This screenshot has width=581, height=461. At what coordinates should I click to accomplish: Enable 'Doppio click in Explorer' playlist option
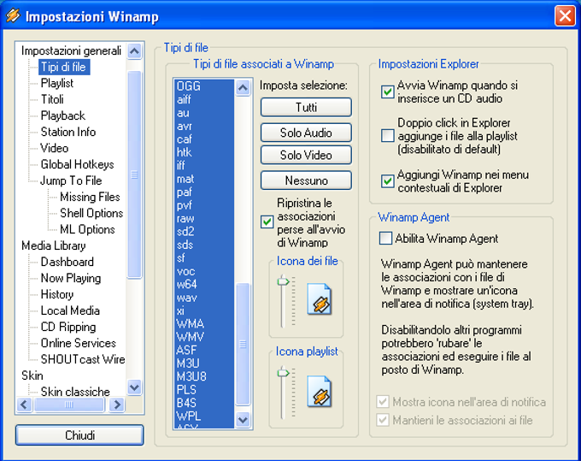388,136
